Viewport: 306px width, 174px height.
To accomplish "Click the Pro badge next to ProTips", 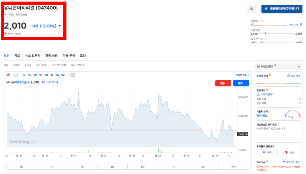I will [267, 162].
